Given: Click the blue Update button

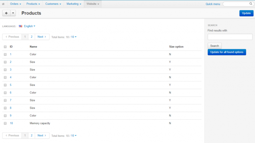Looking at the screenshot, I should [246, 13].
